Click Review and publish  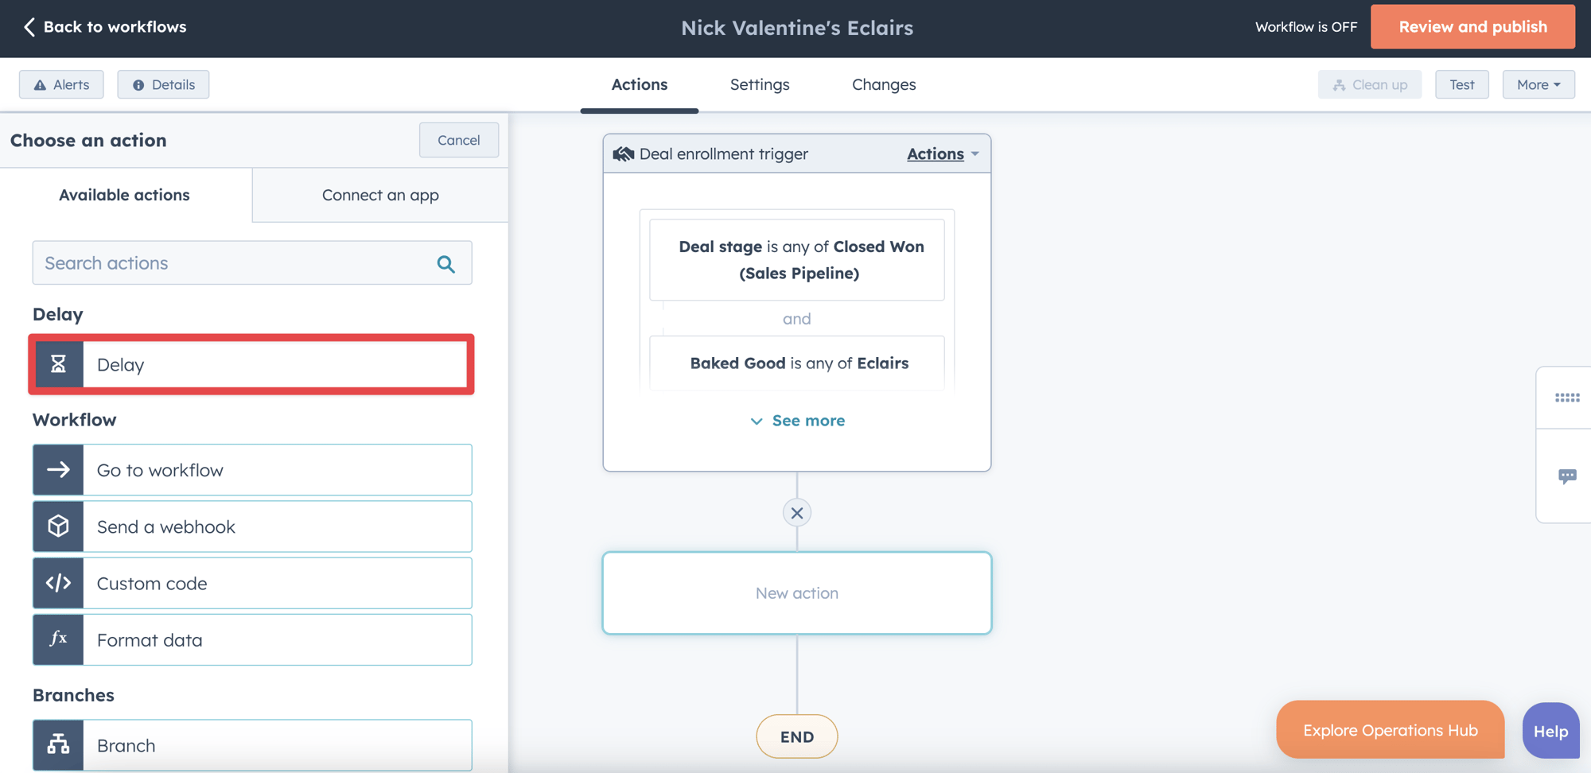pos(1472,26)
